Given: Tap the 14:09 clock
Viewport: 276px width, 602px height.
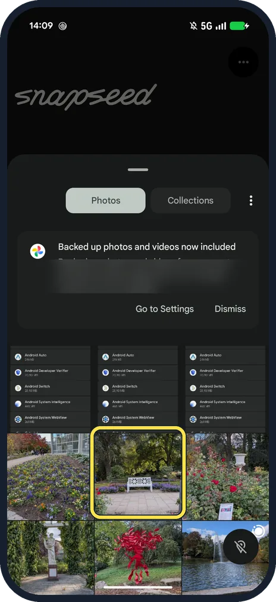Looking at the screenshot, I should click(41, 26).
